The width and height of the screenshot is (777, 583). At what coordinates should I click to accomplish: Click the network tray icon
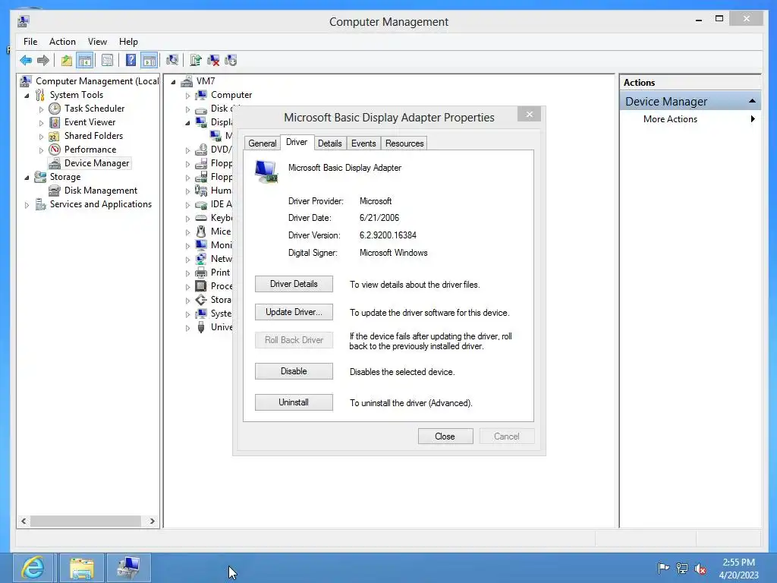click(682, 568)
